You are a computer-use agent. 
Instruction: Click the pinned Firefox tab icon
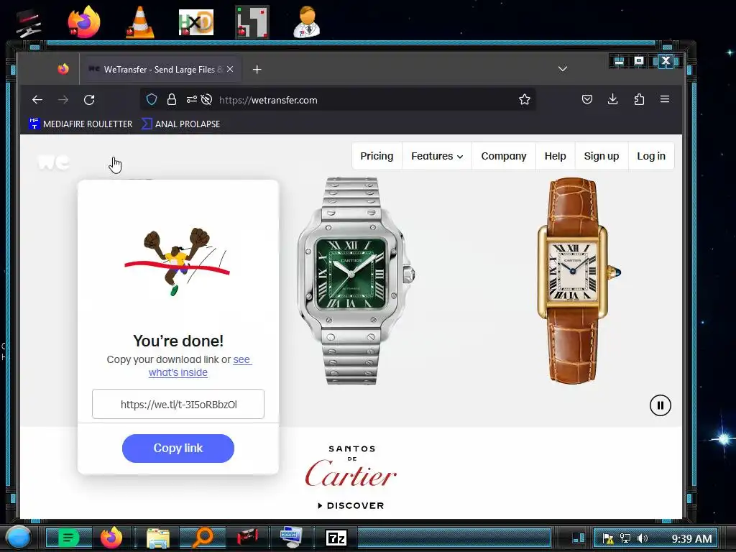63,70
